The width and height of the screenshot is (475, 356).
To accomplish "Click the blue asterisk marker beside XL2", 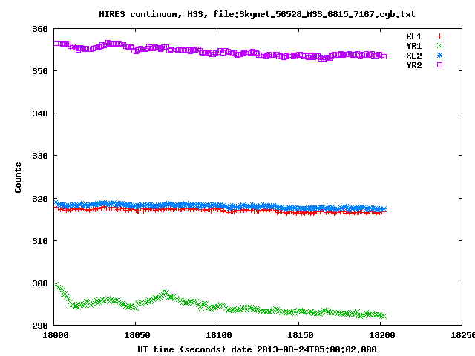I will [x=439, y=56].
